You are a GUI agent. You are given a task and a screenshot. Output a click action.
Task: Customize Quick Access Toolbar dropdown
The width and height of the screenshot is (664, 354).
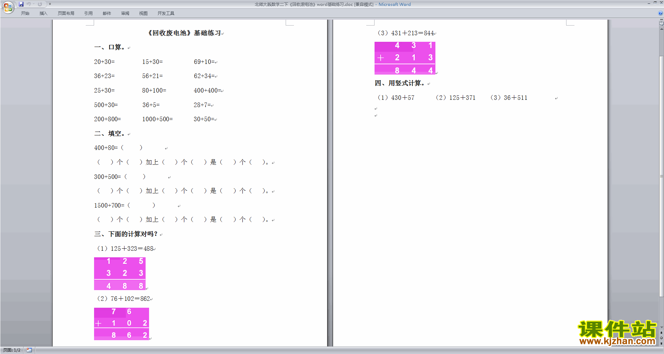pyautogui.click(x=50, y=4)
